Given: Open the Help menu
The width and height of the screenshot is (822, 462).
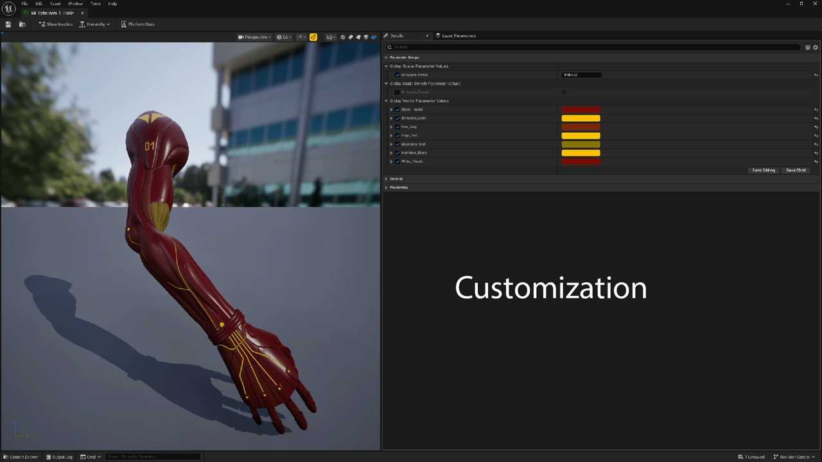Looking at the screenshot, I should coord(112,4).
